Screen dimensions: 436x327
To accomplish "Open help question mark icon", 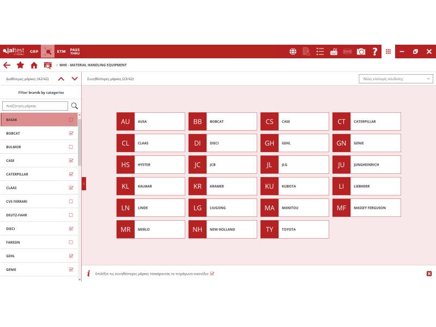I will (x=374, y=51).
